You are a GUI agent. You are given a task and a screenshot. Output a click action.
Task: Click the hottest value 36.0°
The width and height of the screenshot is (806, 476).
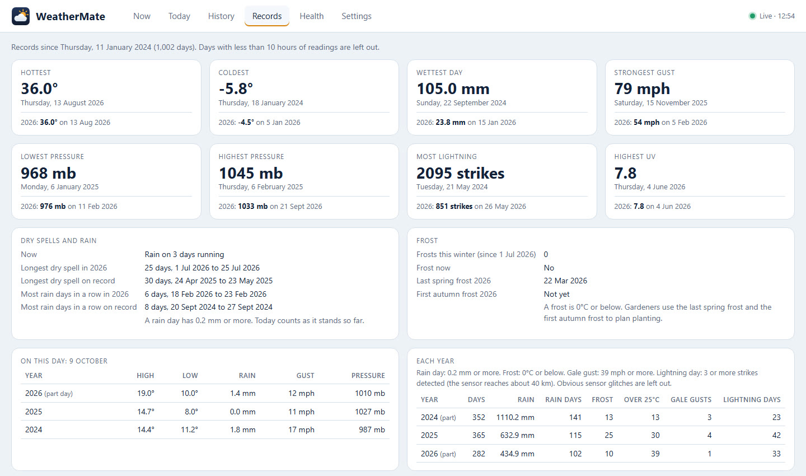(x=40, y=88)
